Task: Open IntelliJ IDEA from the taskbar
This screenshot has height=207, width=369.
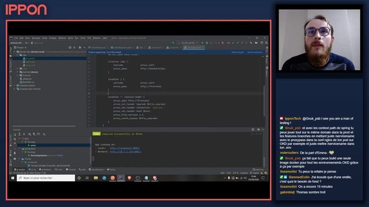Action: pyautogui.click(x=121, y=178)
